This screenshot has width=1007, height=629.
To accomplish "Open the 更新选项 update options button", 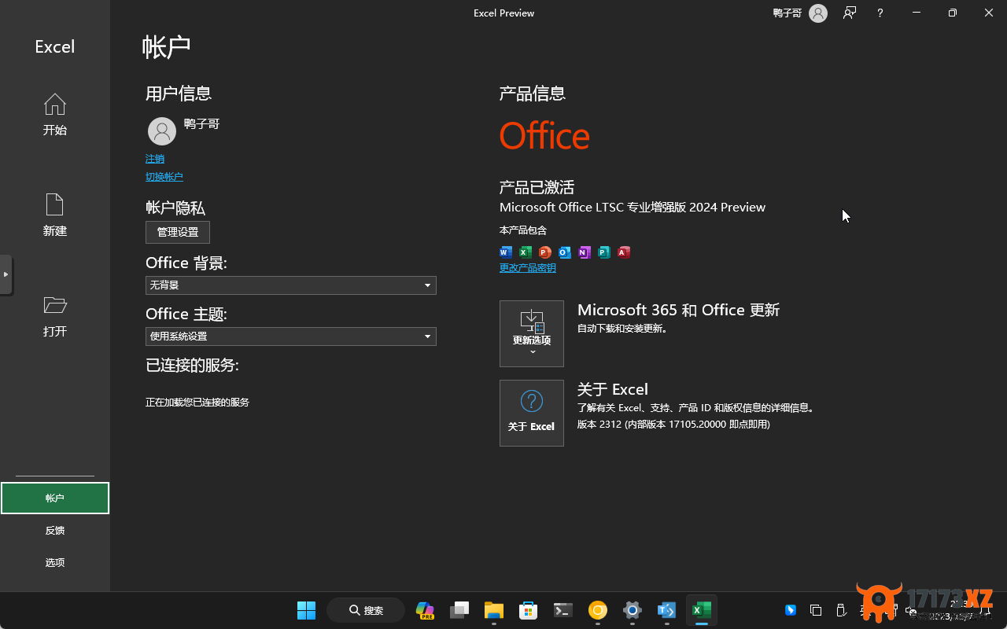I will (532, 333).
